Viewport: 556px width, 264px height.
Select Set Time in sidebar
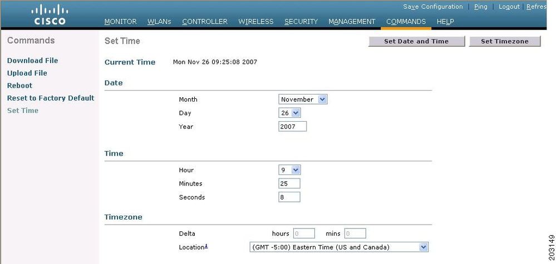click(23, 111)
